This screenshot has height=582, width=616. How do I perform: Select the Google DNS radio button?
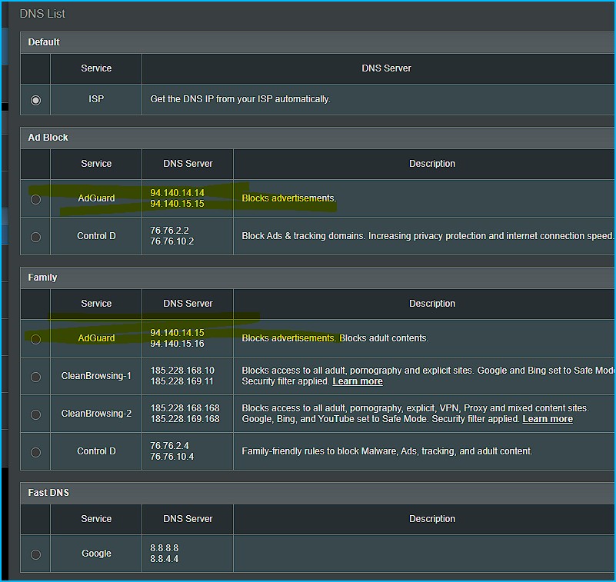coord(35,554)
